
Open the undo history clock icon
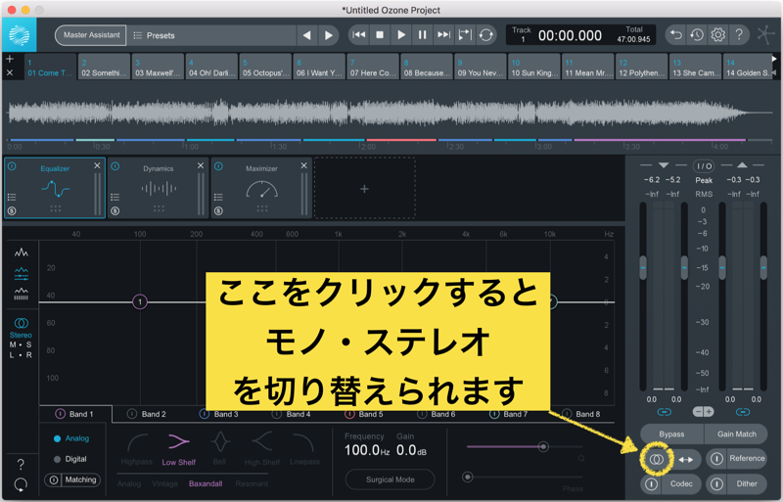coord(697,35)
